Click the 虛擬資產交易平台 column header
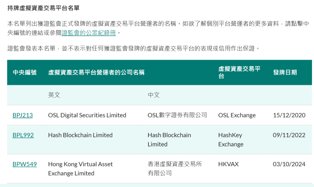The width and height of the screenshot is (314, 187). [239, 72]
